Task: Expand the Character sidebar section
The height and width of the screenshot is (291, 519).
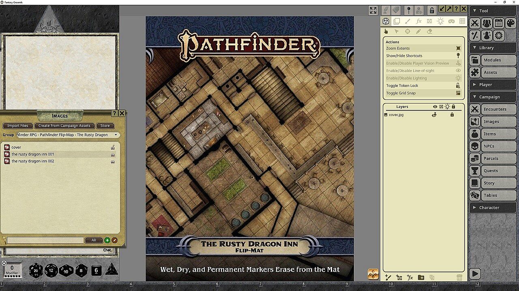Action: click(x=493, y=208)
